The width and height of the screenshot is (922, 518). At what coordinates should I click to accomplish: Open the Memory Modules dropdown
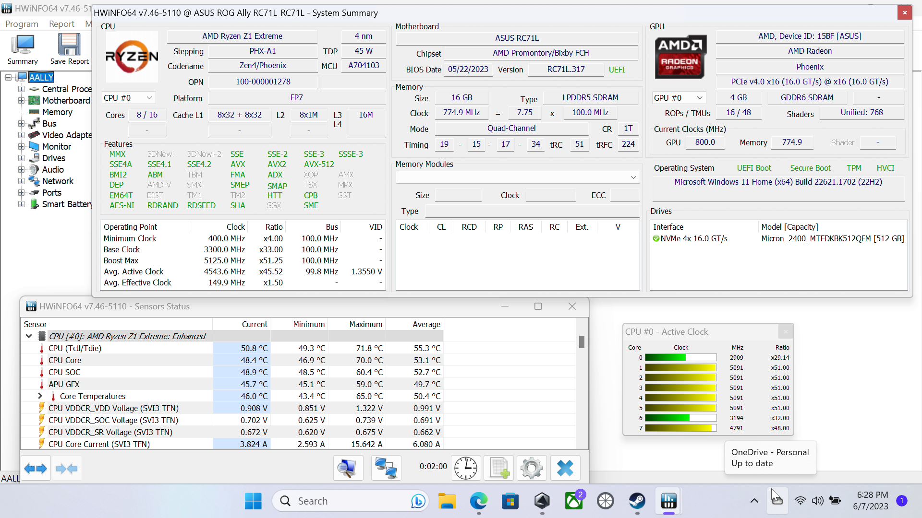517,177
